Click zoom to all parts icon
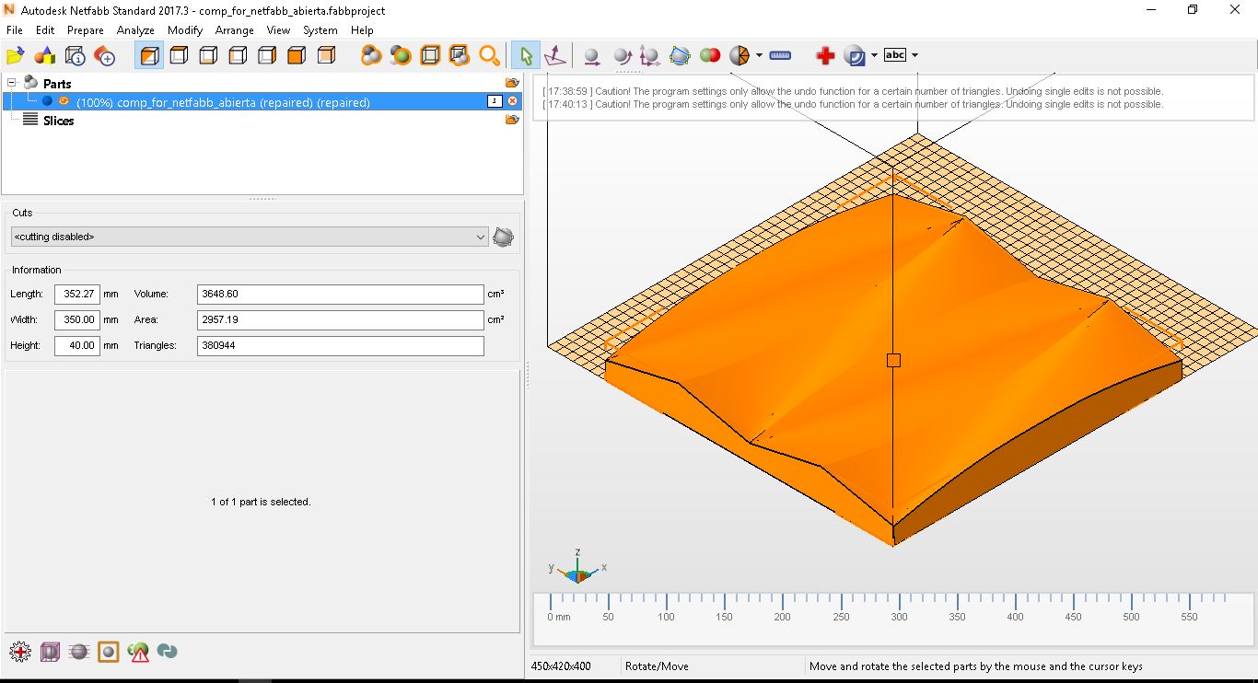 pos(371,56)
